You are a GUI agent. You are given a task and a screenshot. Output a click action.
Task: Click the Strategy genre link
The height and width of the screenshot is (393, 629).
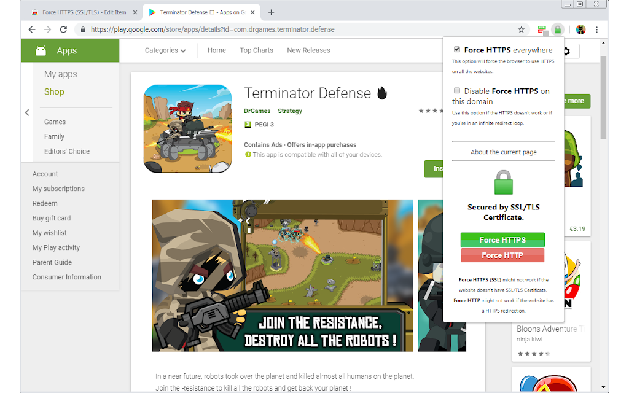coord(290,111)
